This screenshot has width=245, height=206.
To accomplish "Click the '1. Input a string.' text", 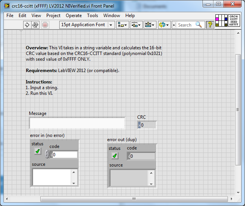I will click(x=42, y=88).
